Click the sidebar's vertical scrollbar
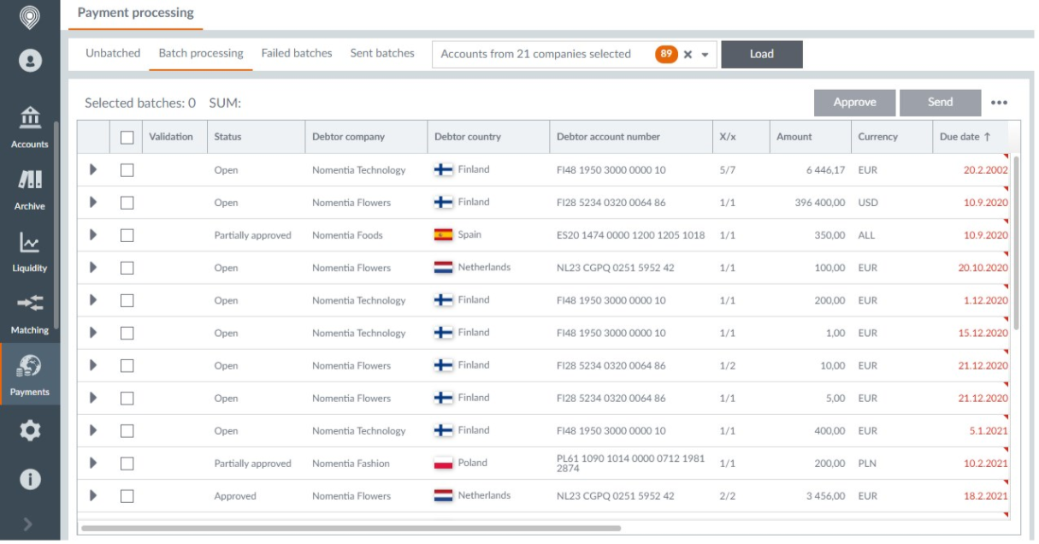The image size is (1039, 544). coord(57,225)
